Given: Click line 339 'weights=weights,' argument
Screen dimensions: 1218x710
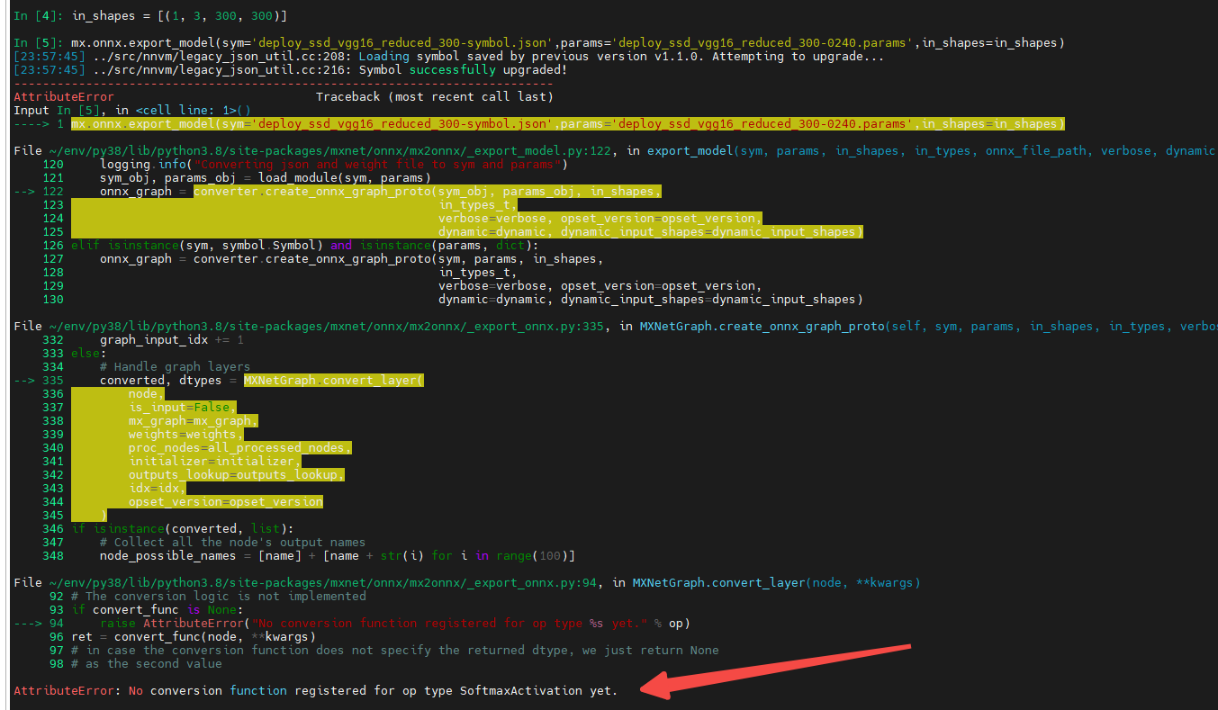Looking at the screenshot, I should [x=186, y=435].
